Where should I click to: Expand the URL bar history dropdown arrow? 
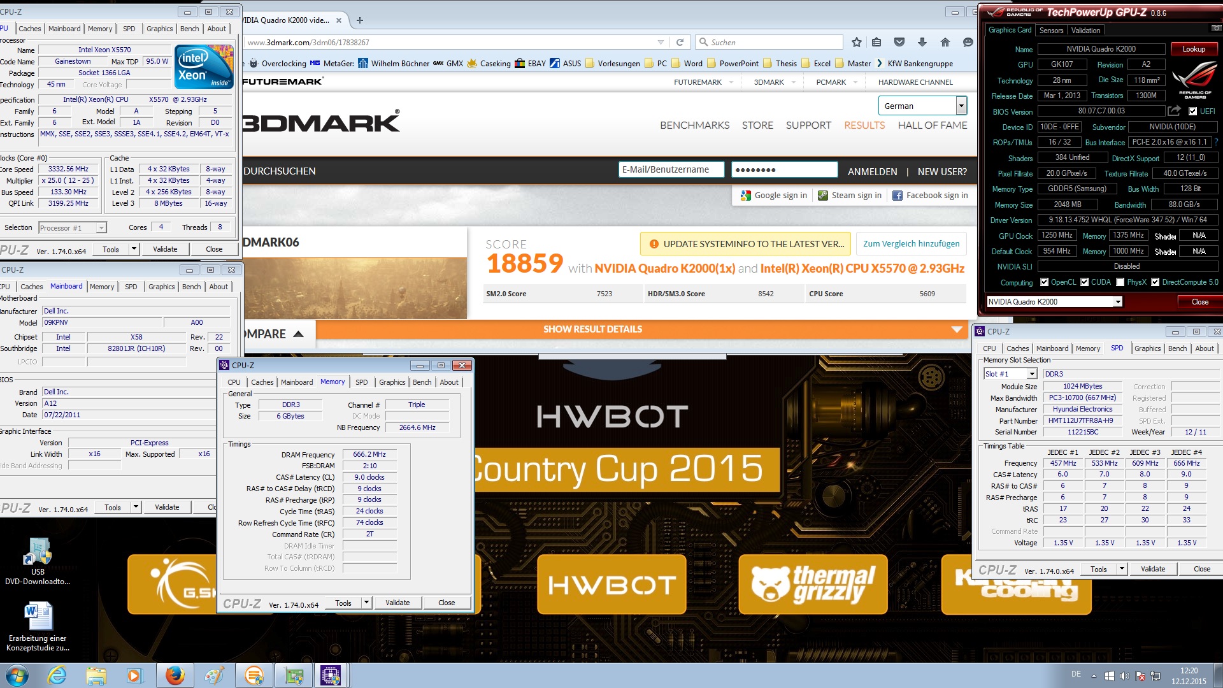[x=661, y=42]
